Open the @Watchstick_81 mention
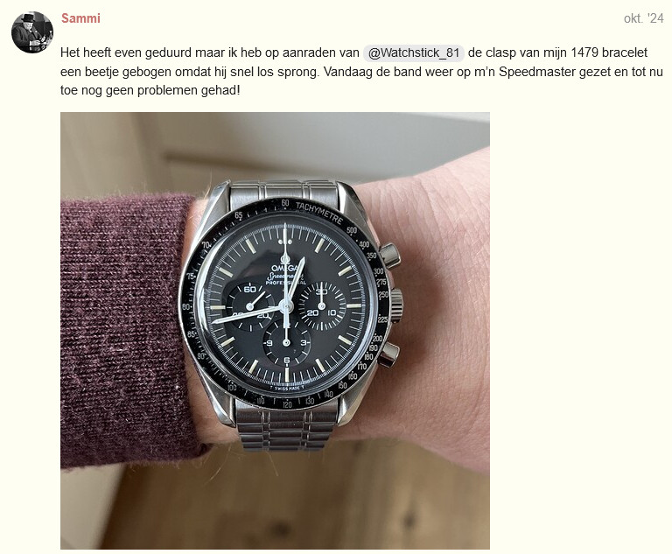The width and height of the screenshot is (672, 554). click(x=414, y=53)
